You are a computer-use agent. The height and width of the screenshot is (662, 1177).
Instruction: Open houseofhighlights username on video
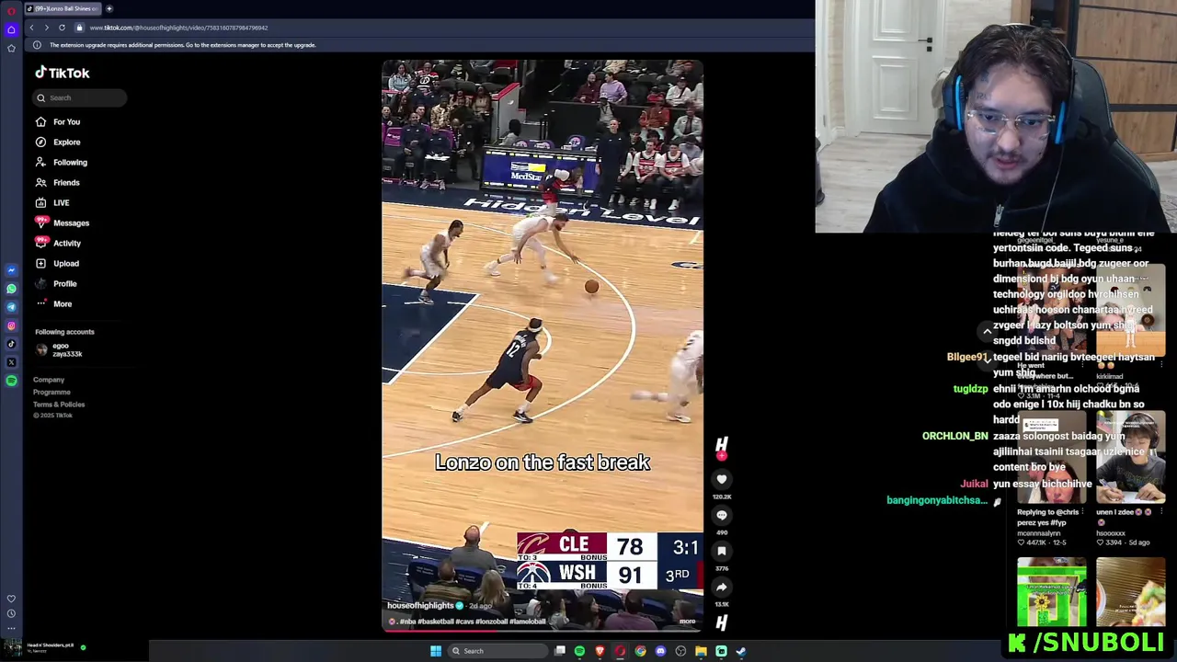point(420,606)
